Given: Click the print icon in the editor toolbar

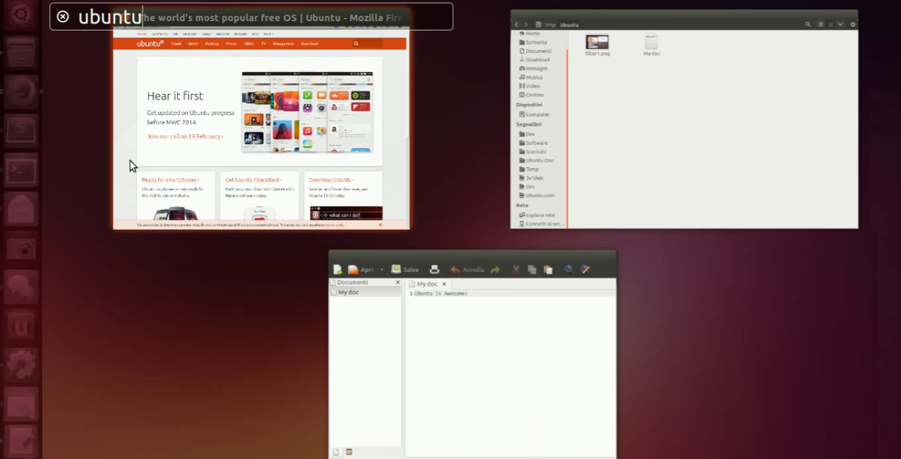Looking at the screenshot, I should coord(435,270).
